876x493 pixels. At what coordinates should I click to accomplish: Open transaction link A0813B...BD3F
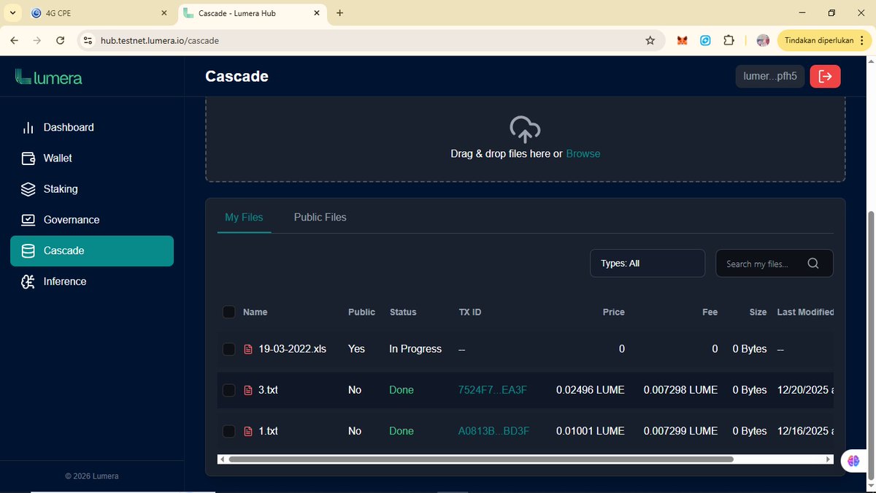point(493,431)
